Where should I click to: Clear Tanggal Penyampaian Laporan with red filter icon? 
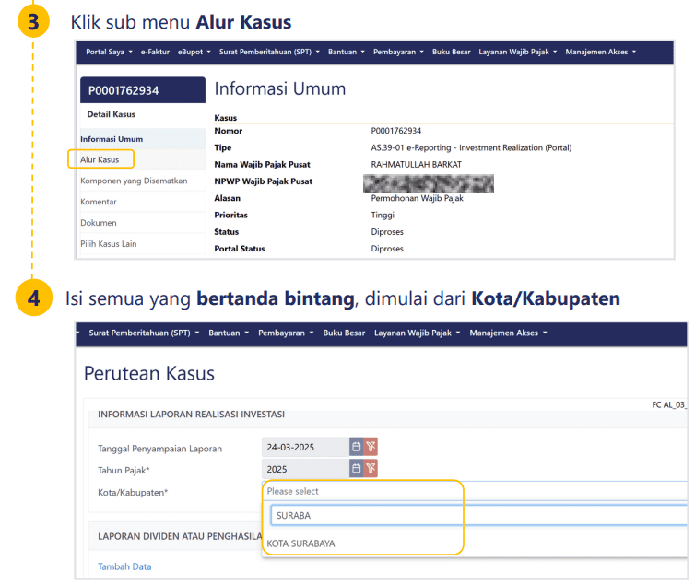pyautogui.click(x=371, y=447)
